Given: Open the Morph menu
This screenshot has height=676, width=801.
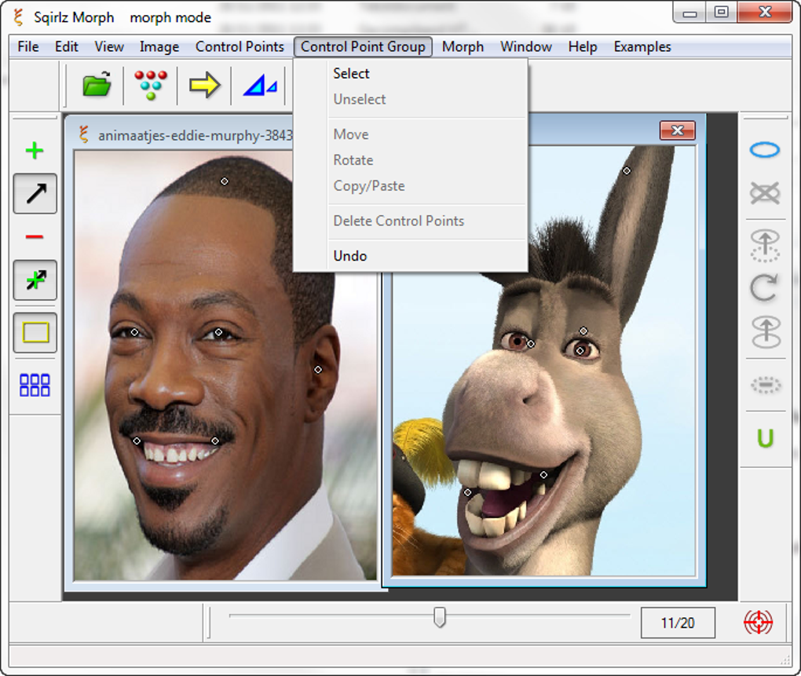Looking at the screenshot, I should pos(463,46).
